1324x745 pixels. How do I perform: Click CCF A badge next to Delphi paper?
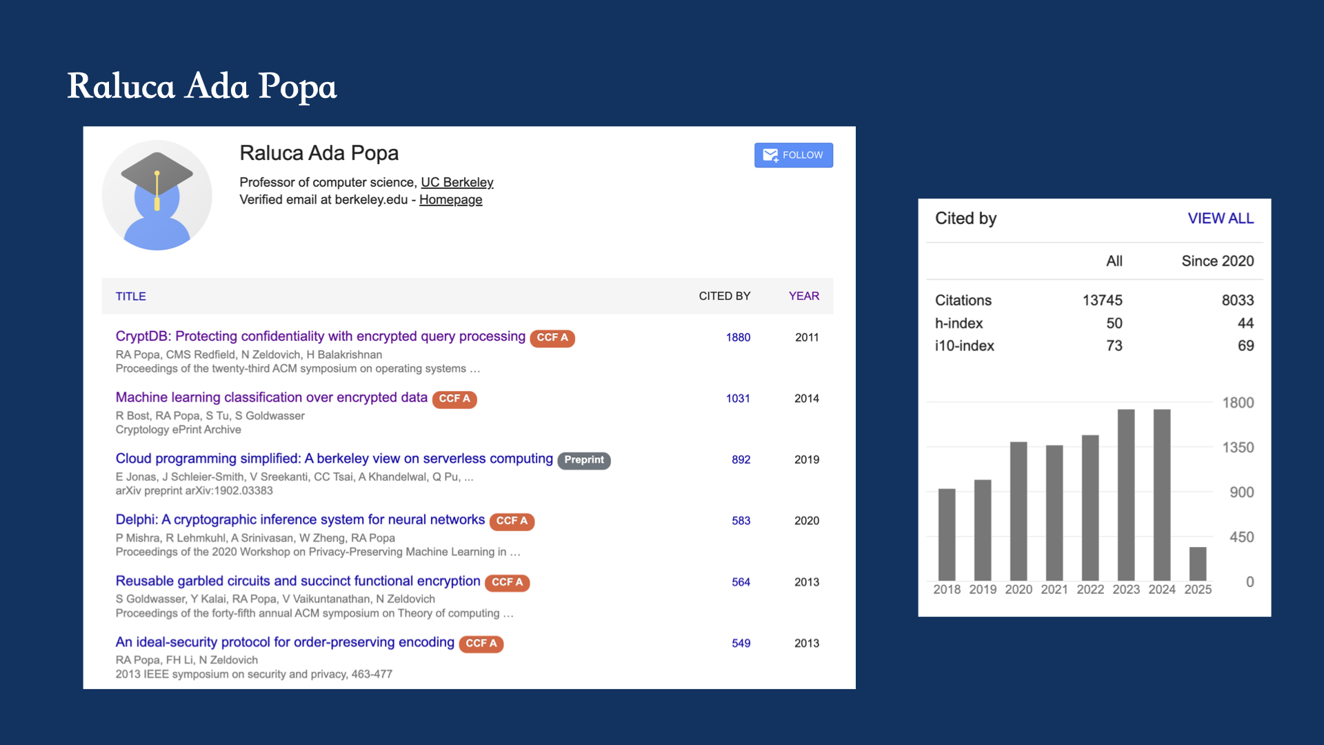pos(512,521)
